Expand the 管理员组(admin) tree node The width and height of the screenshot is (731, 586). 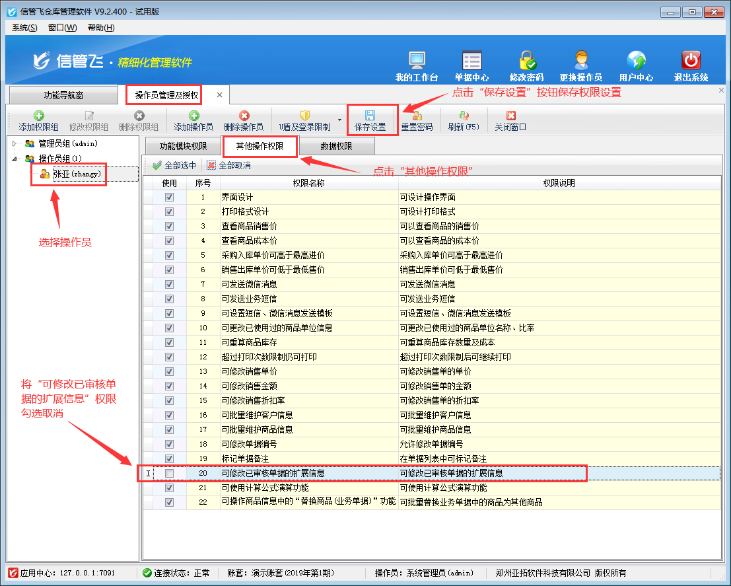point(15,143)
